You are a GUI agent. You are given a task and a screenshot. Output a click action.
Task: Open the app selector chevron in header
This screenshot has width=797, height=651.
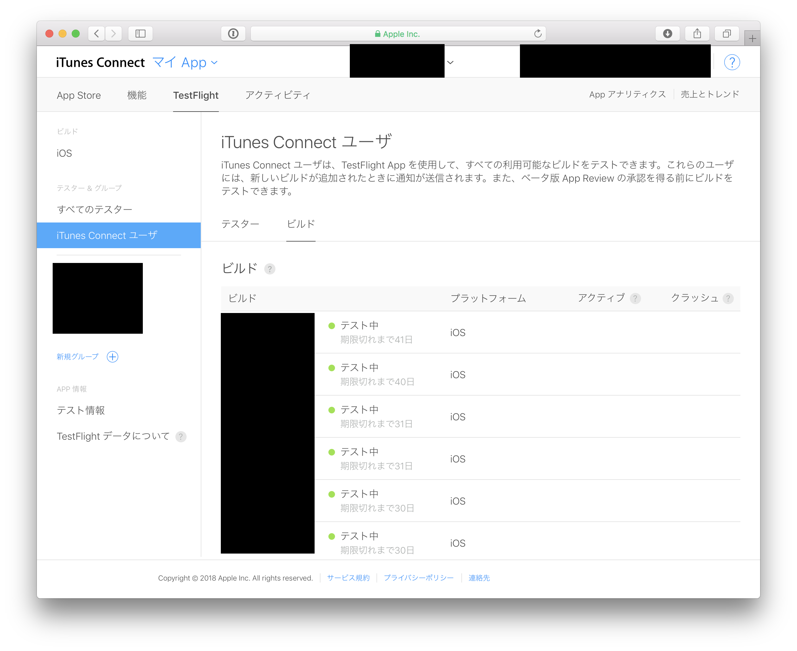pos(450,62)
